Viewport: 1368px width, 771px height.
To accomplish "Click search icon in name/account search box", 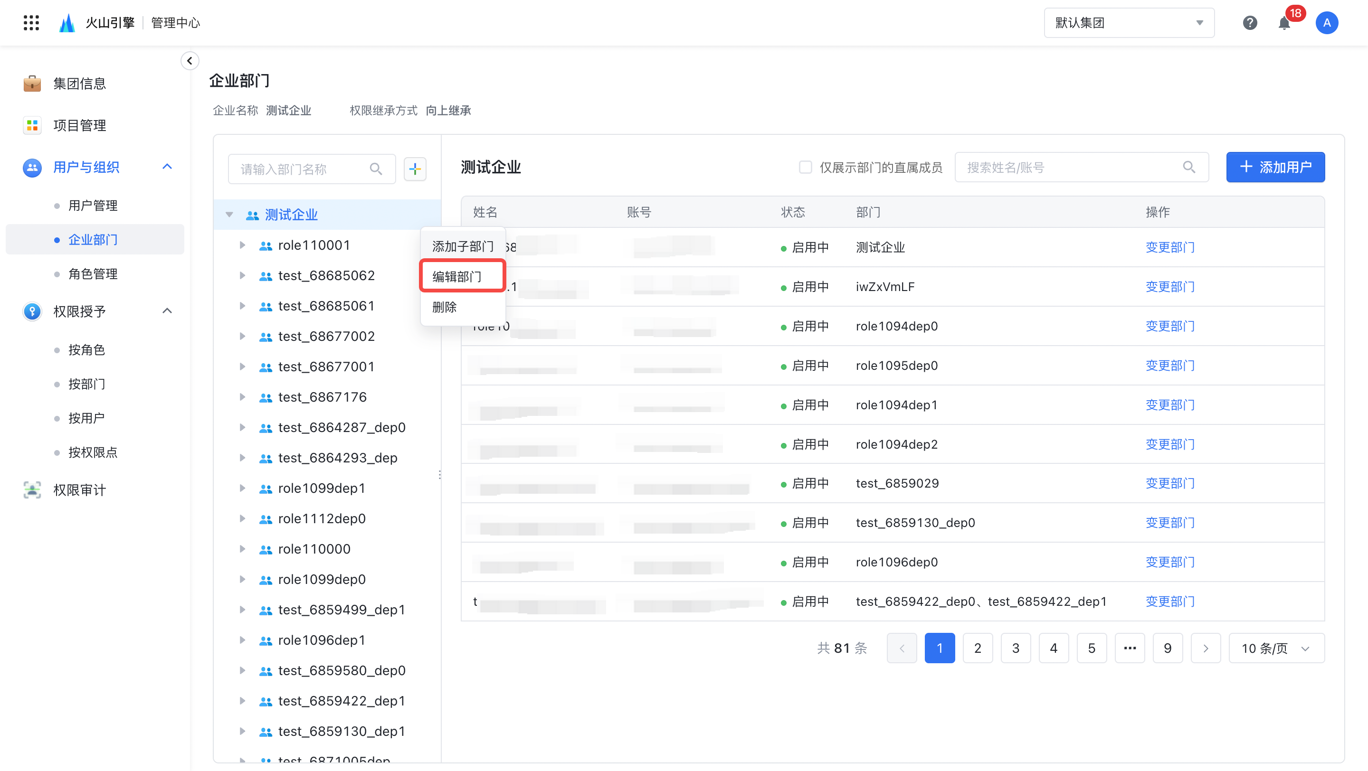I will [1189, 167].
